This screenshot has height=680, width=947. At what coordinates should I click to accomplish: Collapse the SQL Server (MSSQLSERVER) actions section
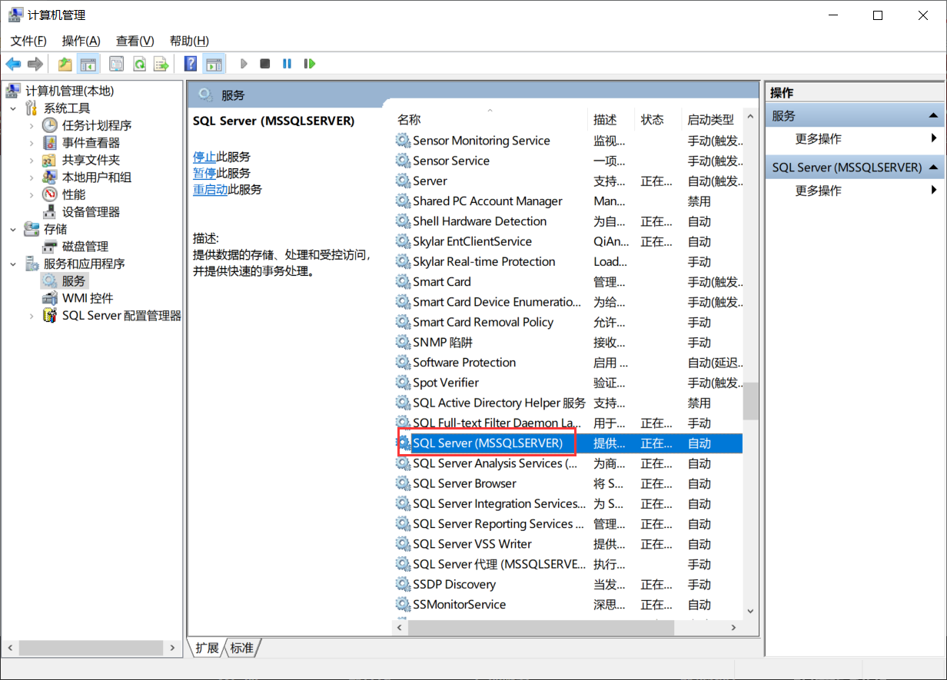point(933,168)
